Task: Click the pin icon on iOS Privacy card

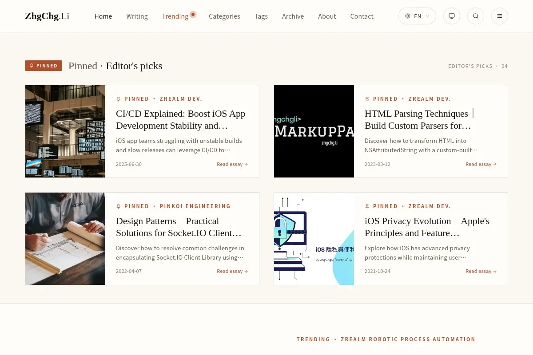Action: [x=367, y=206]
